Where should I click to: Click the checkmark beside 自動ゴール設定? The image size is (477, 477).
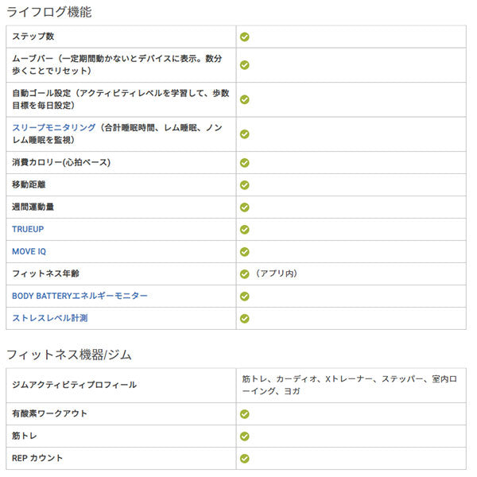pyautogui.click(x=245, y=99)
